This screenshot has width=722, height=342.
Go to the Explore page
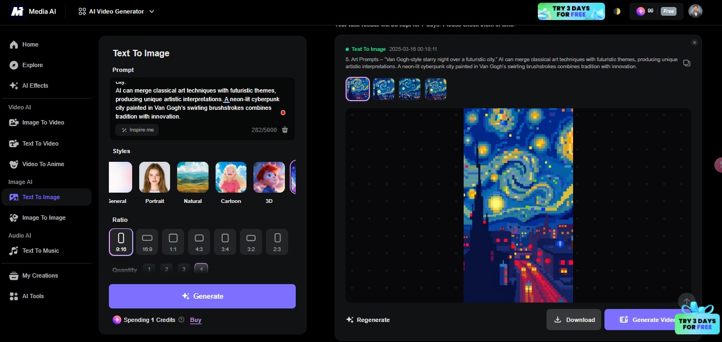(32, 65)
